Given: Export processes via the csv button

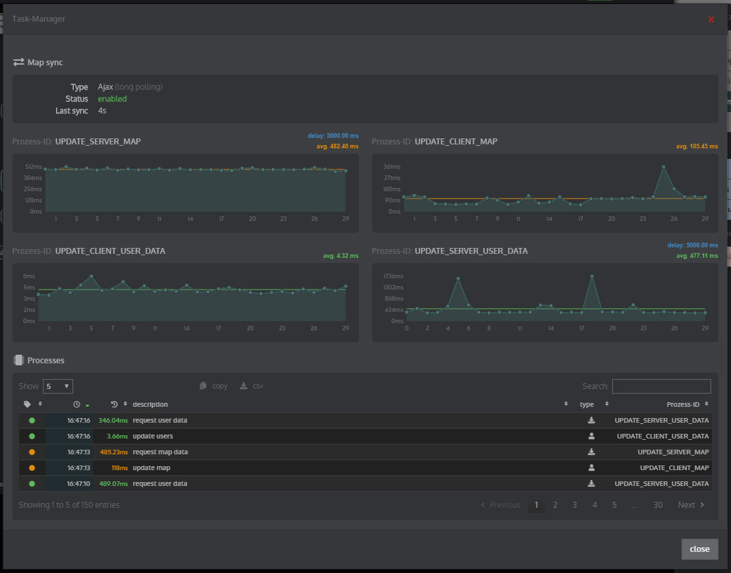Looking at the screenshot, I should [251, 386].
